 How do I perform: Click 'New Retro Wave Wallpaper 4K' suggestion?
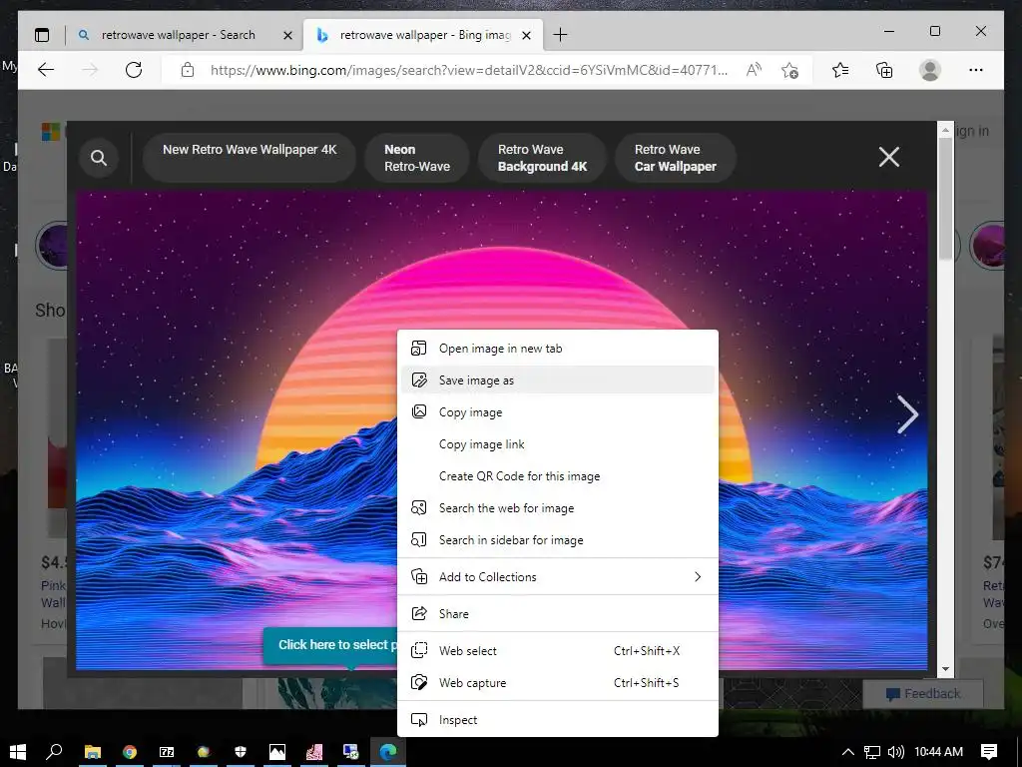(250, 157)
